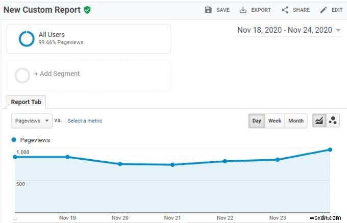Click the Select a metric link
Screen dimensions: 347x223
click(x=85, y=121)
